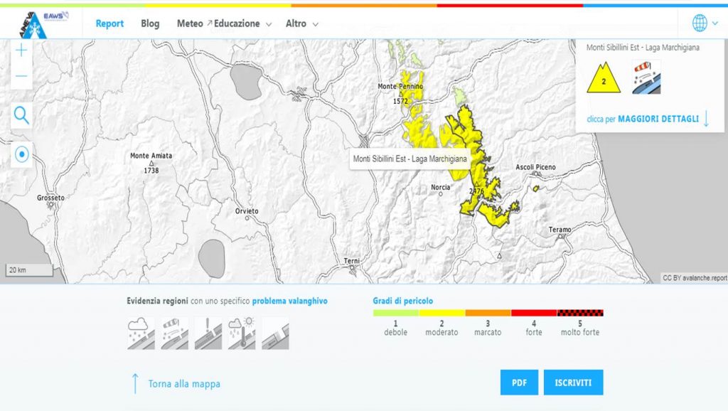728x411 pixels.
Task: Click wind-drifted snow icon in region panel
Action: pyautogui.click(x=646, y=77)
